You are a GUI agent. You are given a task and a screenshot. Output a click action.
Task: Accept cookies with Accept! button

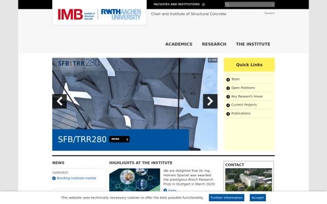coord(258,198)
